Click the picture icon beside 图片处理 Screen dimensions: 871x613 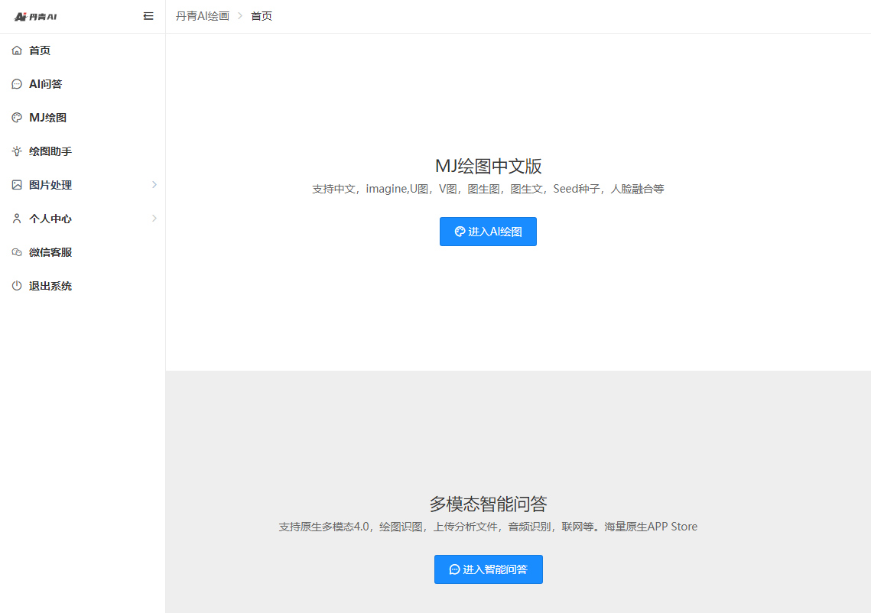point(17,185)
